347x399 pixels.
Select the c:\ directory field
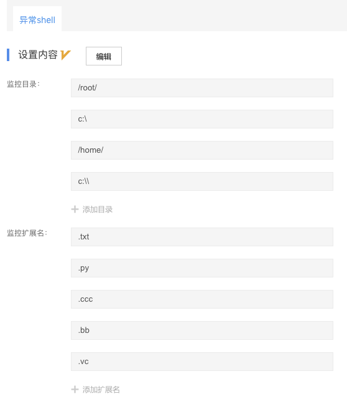click(x=202, y=119)
